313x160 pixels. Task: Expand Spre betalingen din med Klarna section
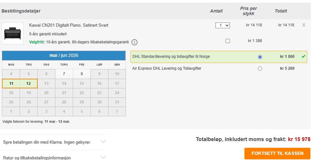click(53, 142)
